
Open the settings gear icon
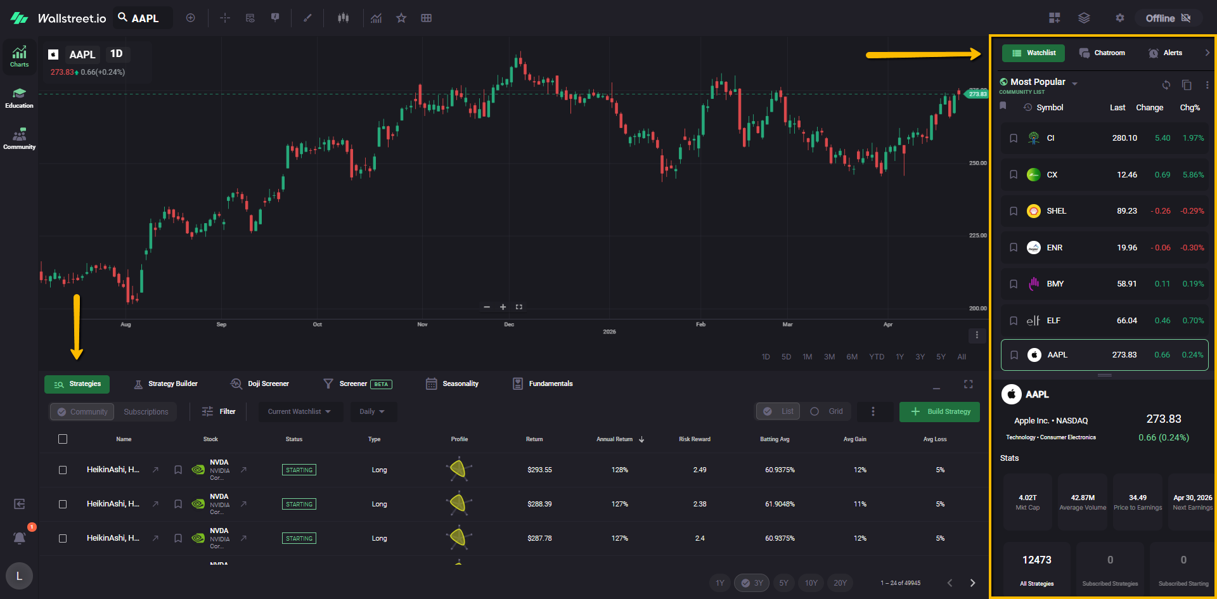tap(1120, 18)
